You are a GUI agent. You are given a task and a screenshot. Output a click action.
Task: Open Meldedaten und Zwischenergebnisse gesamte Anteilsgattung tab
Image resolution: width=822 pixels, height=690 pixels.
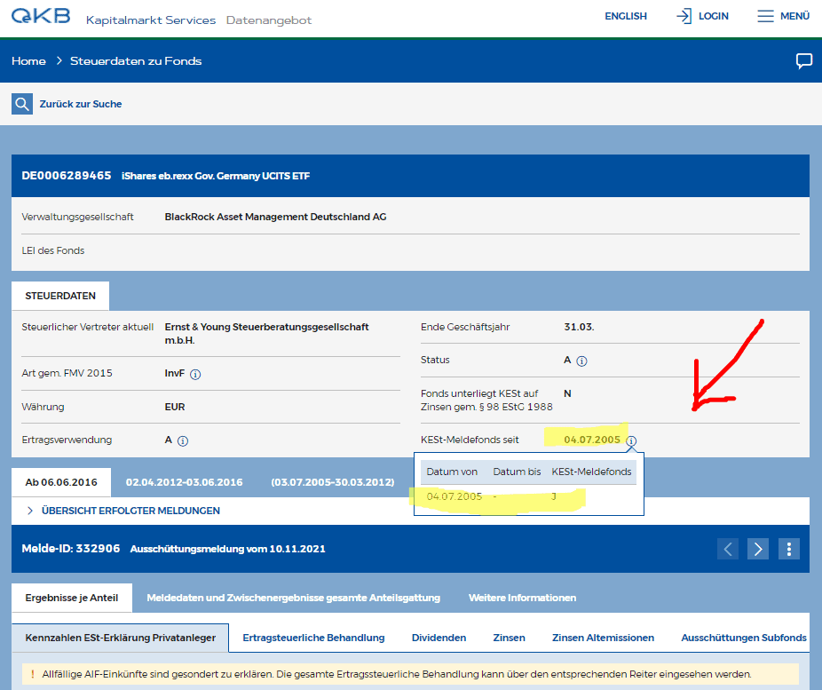click(x=294, y=598)
